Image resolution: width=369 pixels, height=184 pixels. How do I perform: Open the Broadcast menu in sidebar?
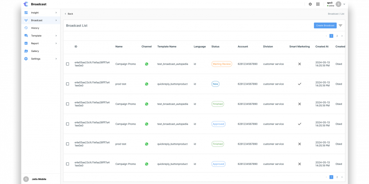37,20
